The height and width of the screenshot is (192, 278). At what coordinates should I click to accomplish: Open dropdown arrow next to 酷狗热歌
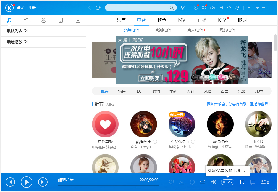point(155,142)
